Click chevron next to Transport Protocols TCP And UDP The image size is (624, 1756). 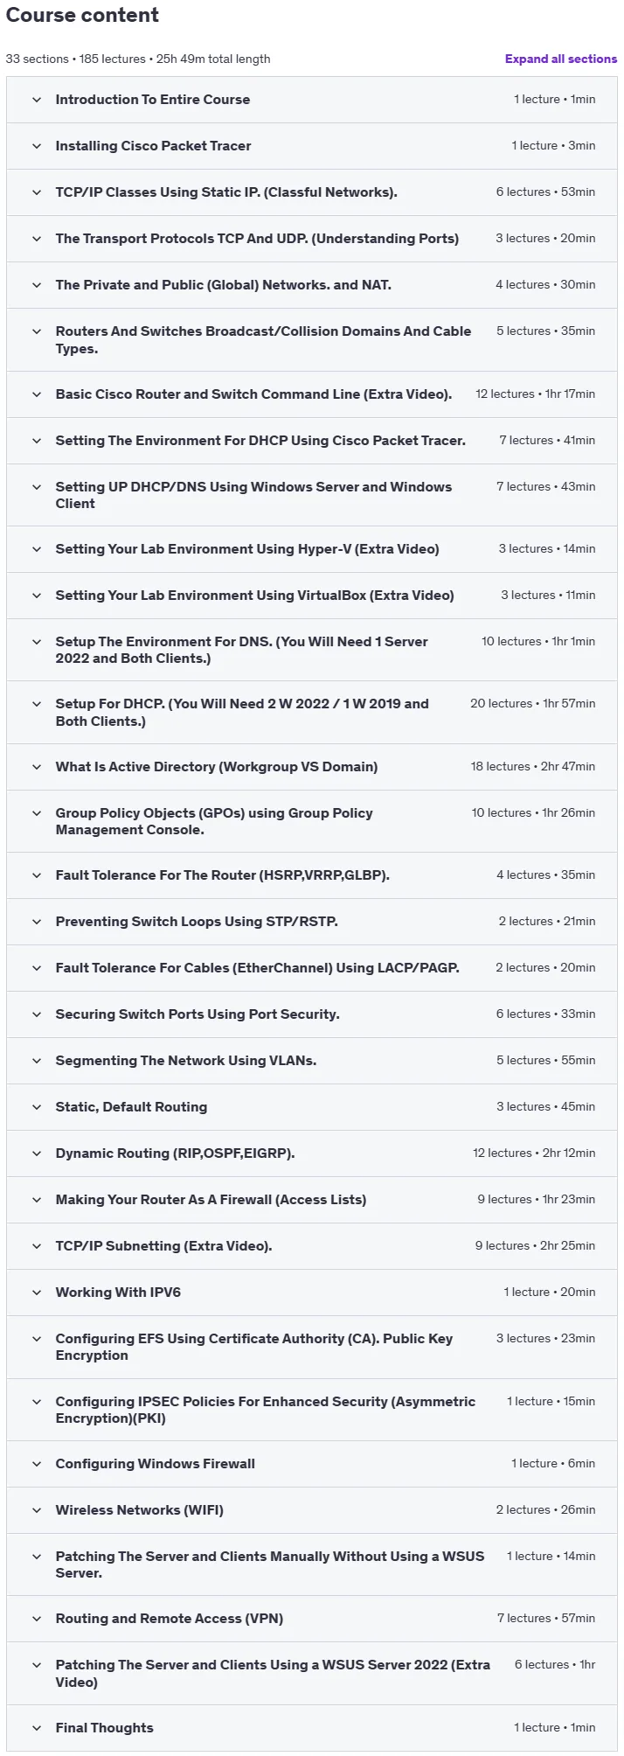pyautogui.click(x=37, y=239)
